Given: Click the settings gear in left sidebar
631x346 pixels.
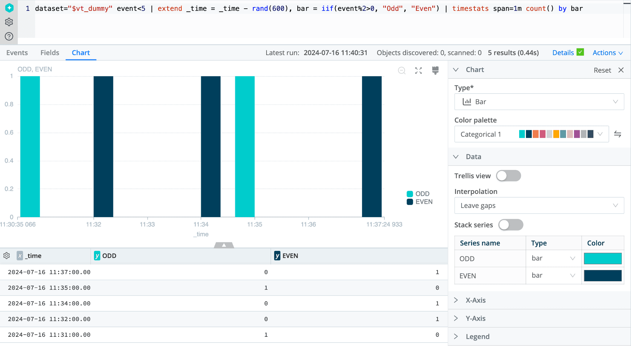Looking at the screenshot, I should pyautogui.click(x=9, y=22).
